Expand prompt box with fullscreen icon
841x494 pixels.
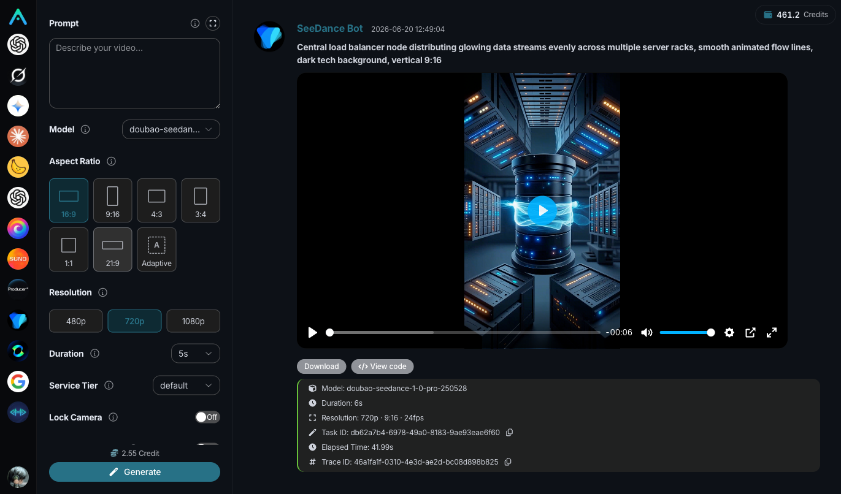tap(212, 23)
